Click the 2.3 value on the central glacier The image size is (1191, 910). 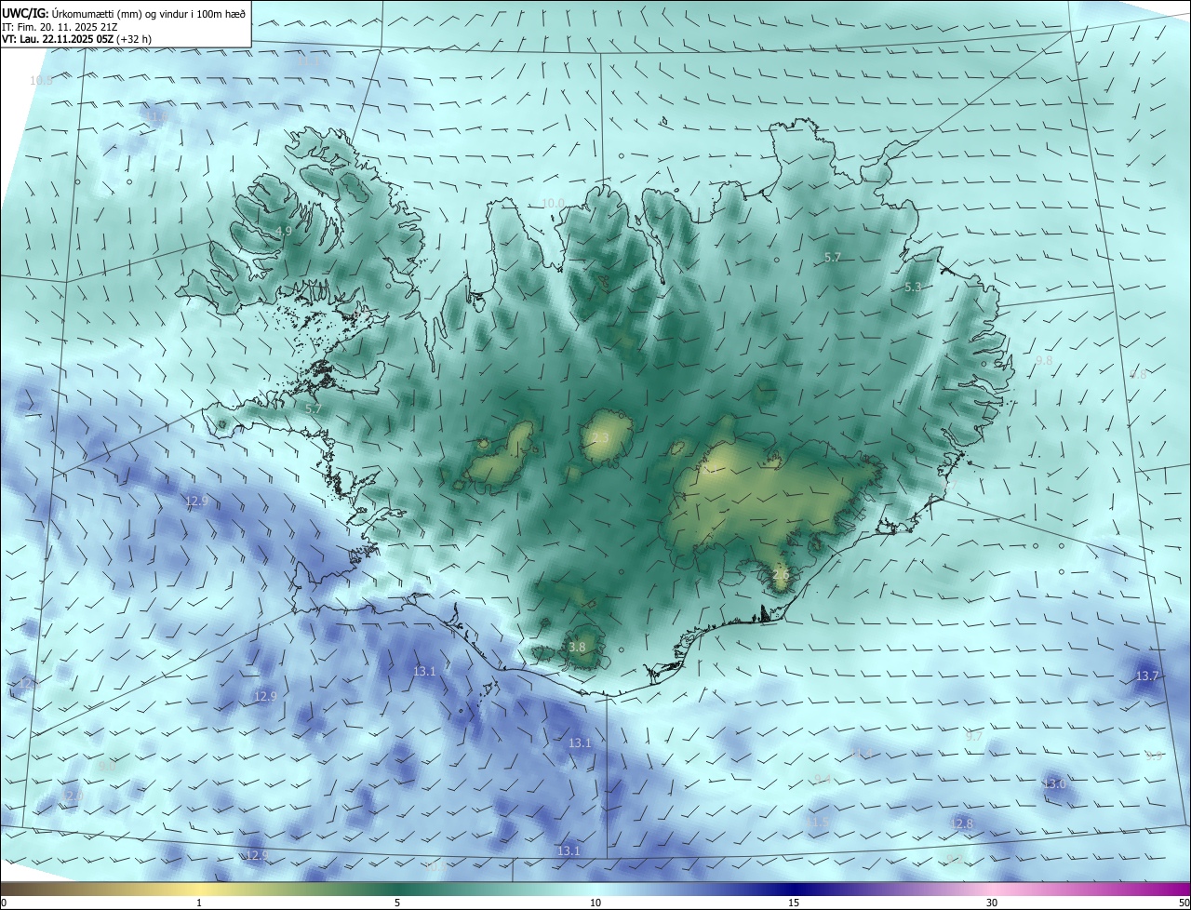(x=601, y=438)
